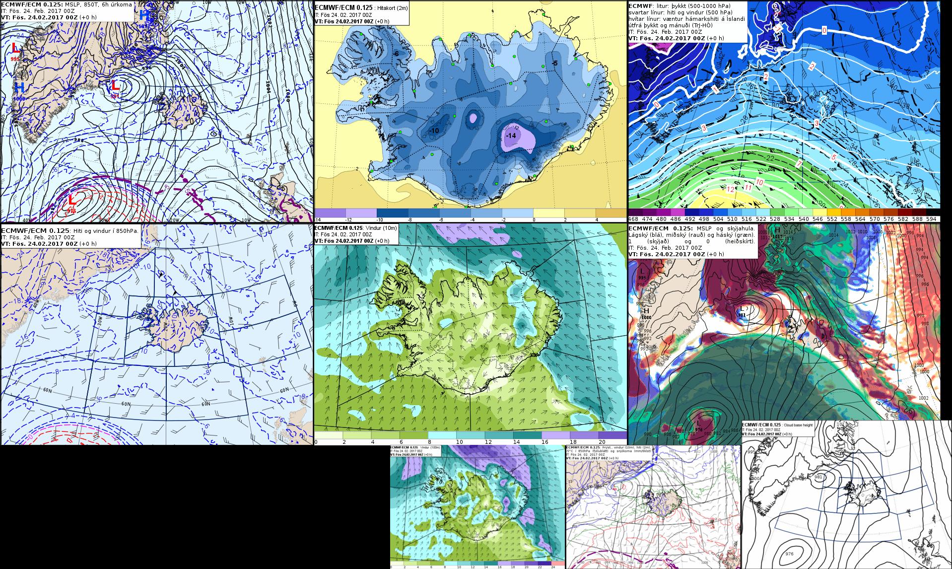Screen dimensions: 952x569
Task: Click the 'MSLP, 850T, 6h úrkoma' title text
Action: pos(99,4)
